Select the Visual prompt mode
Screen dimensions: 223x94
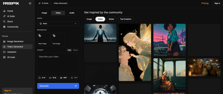click(x=75, y=50)
